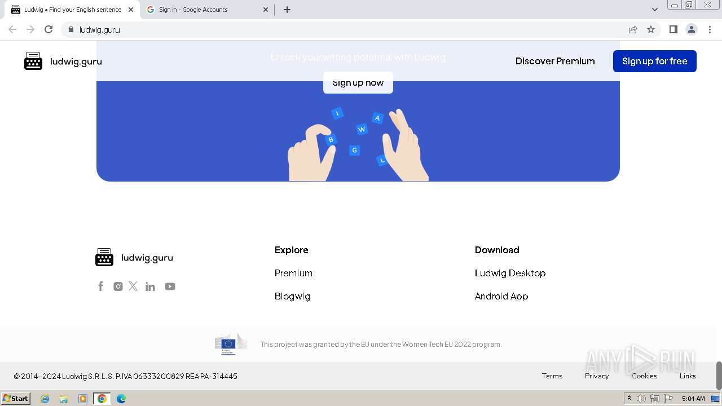Click the copyright text '© 2014-2024 Ludwig S.R.L.S.'
This screenshot has width=722, height=406.
point(64,376)
